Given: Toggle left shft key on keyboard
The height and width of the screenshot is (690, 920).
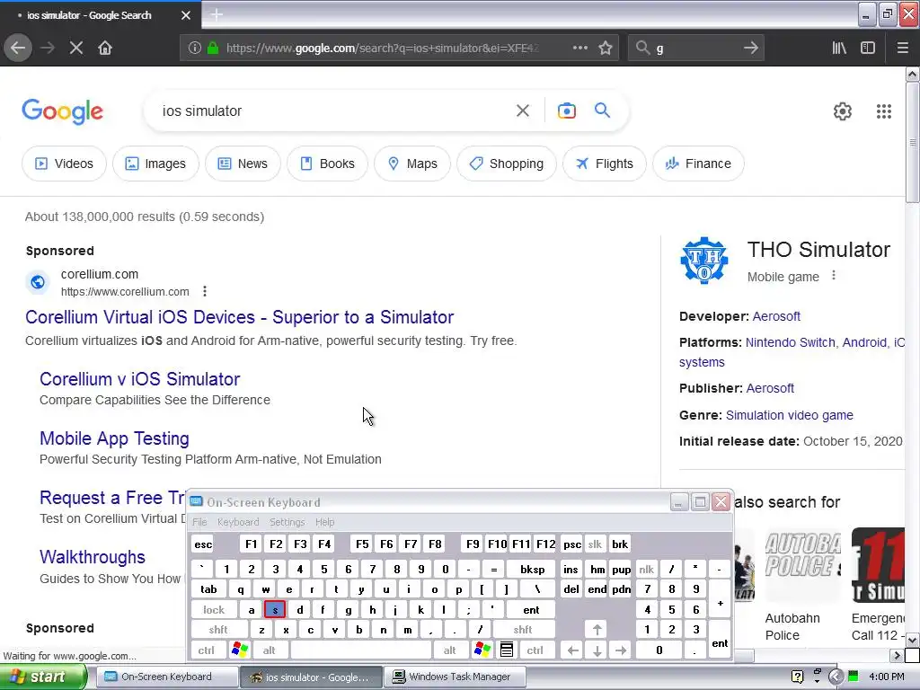Looking at the screenshot, I should 218,630.
